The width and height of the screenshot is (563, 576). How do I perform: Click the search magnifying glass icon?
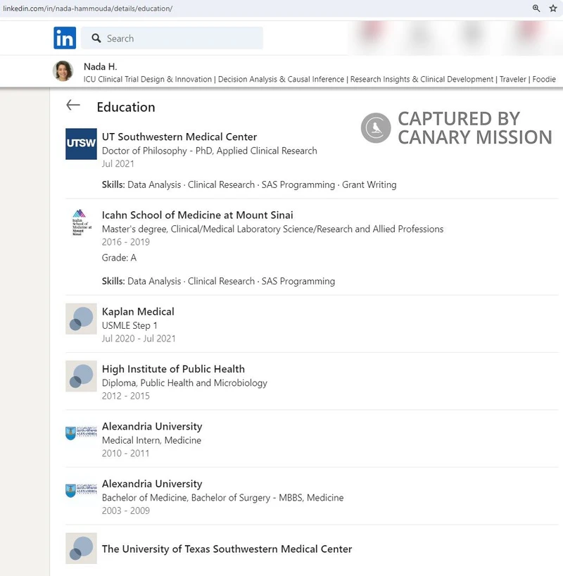[x=95, y=37]
